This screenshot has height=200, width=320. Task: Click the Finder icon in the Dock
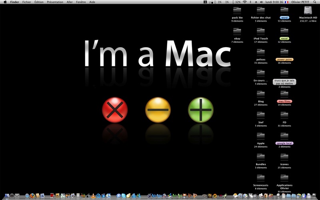[7, 196]
